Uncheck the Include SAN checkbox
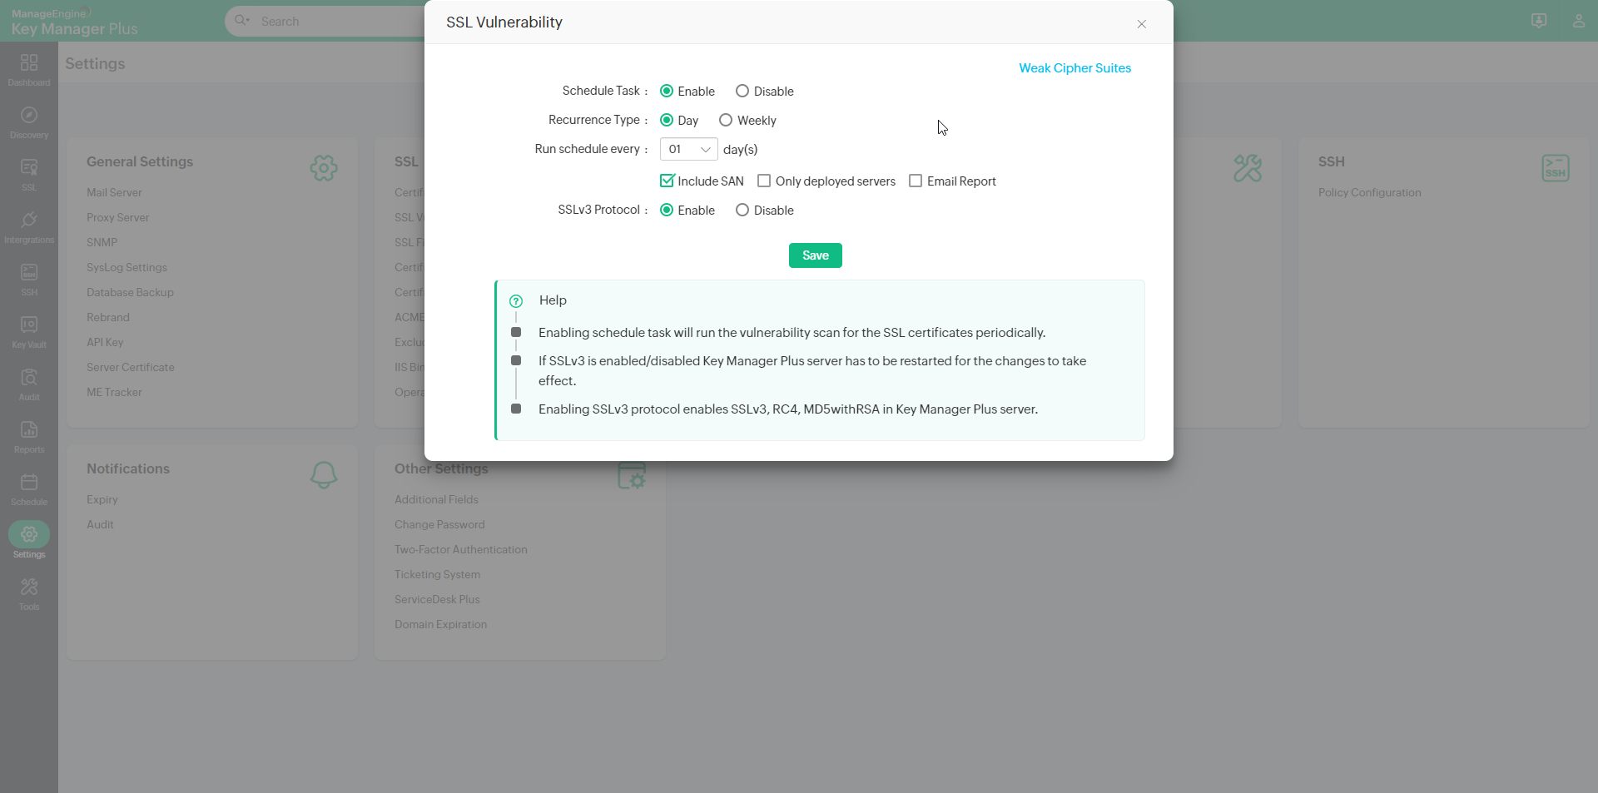Image resolution: width=1598 pixels, height=793 pixels. (667, 181)
